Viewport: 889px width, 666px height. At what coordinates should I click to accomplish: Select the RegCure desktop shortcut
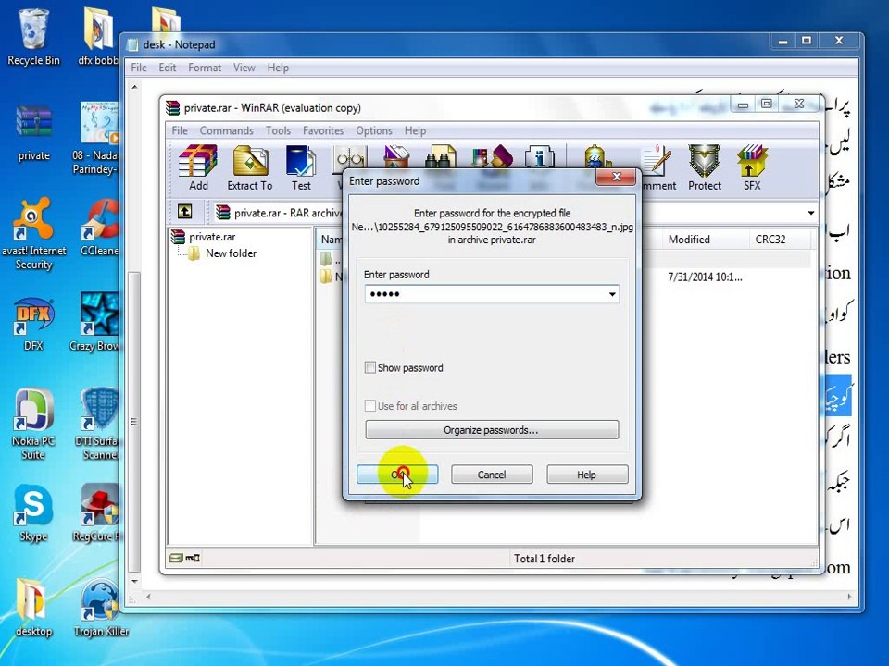(x=97, y=513)
